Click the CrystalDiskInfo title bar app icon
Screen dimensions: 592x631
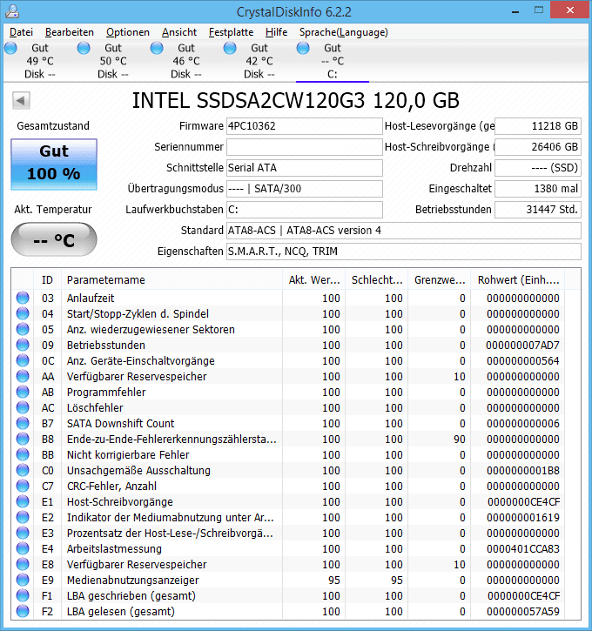point(12,10)
